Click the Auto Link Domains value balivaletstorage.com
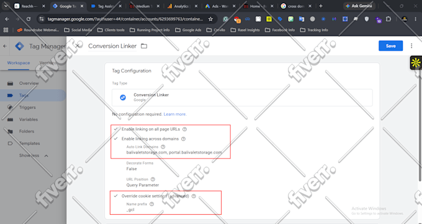The width and height of the screenshot is (422, 224). click(x=174, y=152)
